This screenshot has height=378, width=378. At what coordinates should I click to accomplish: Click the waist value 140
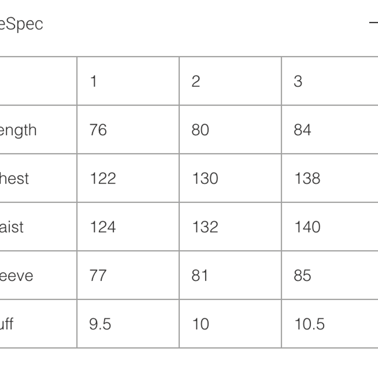click(x=307, y=227)
